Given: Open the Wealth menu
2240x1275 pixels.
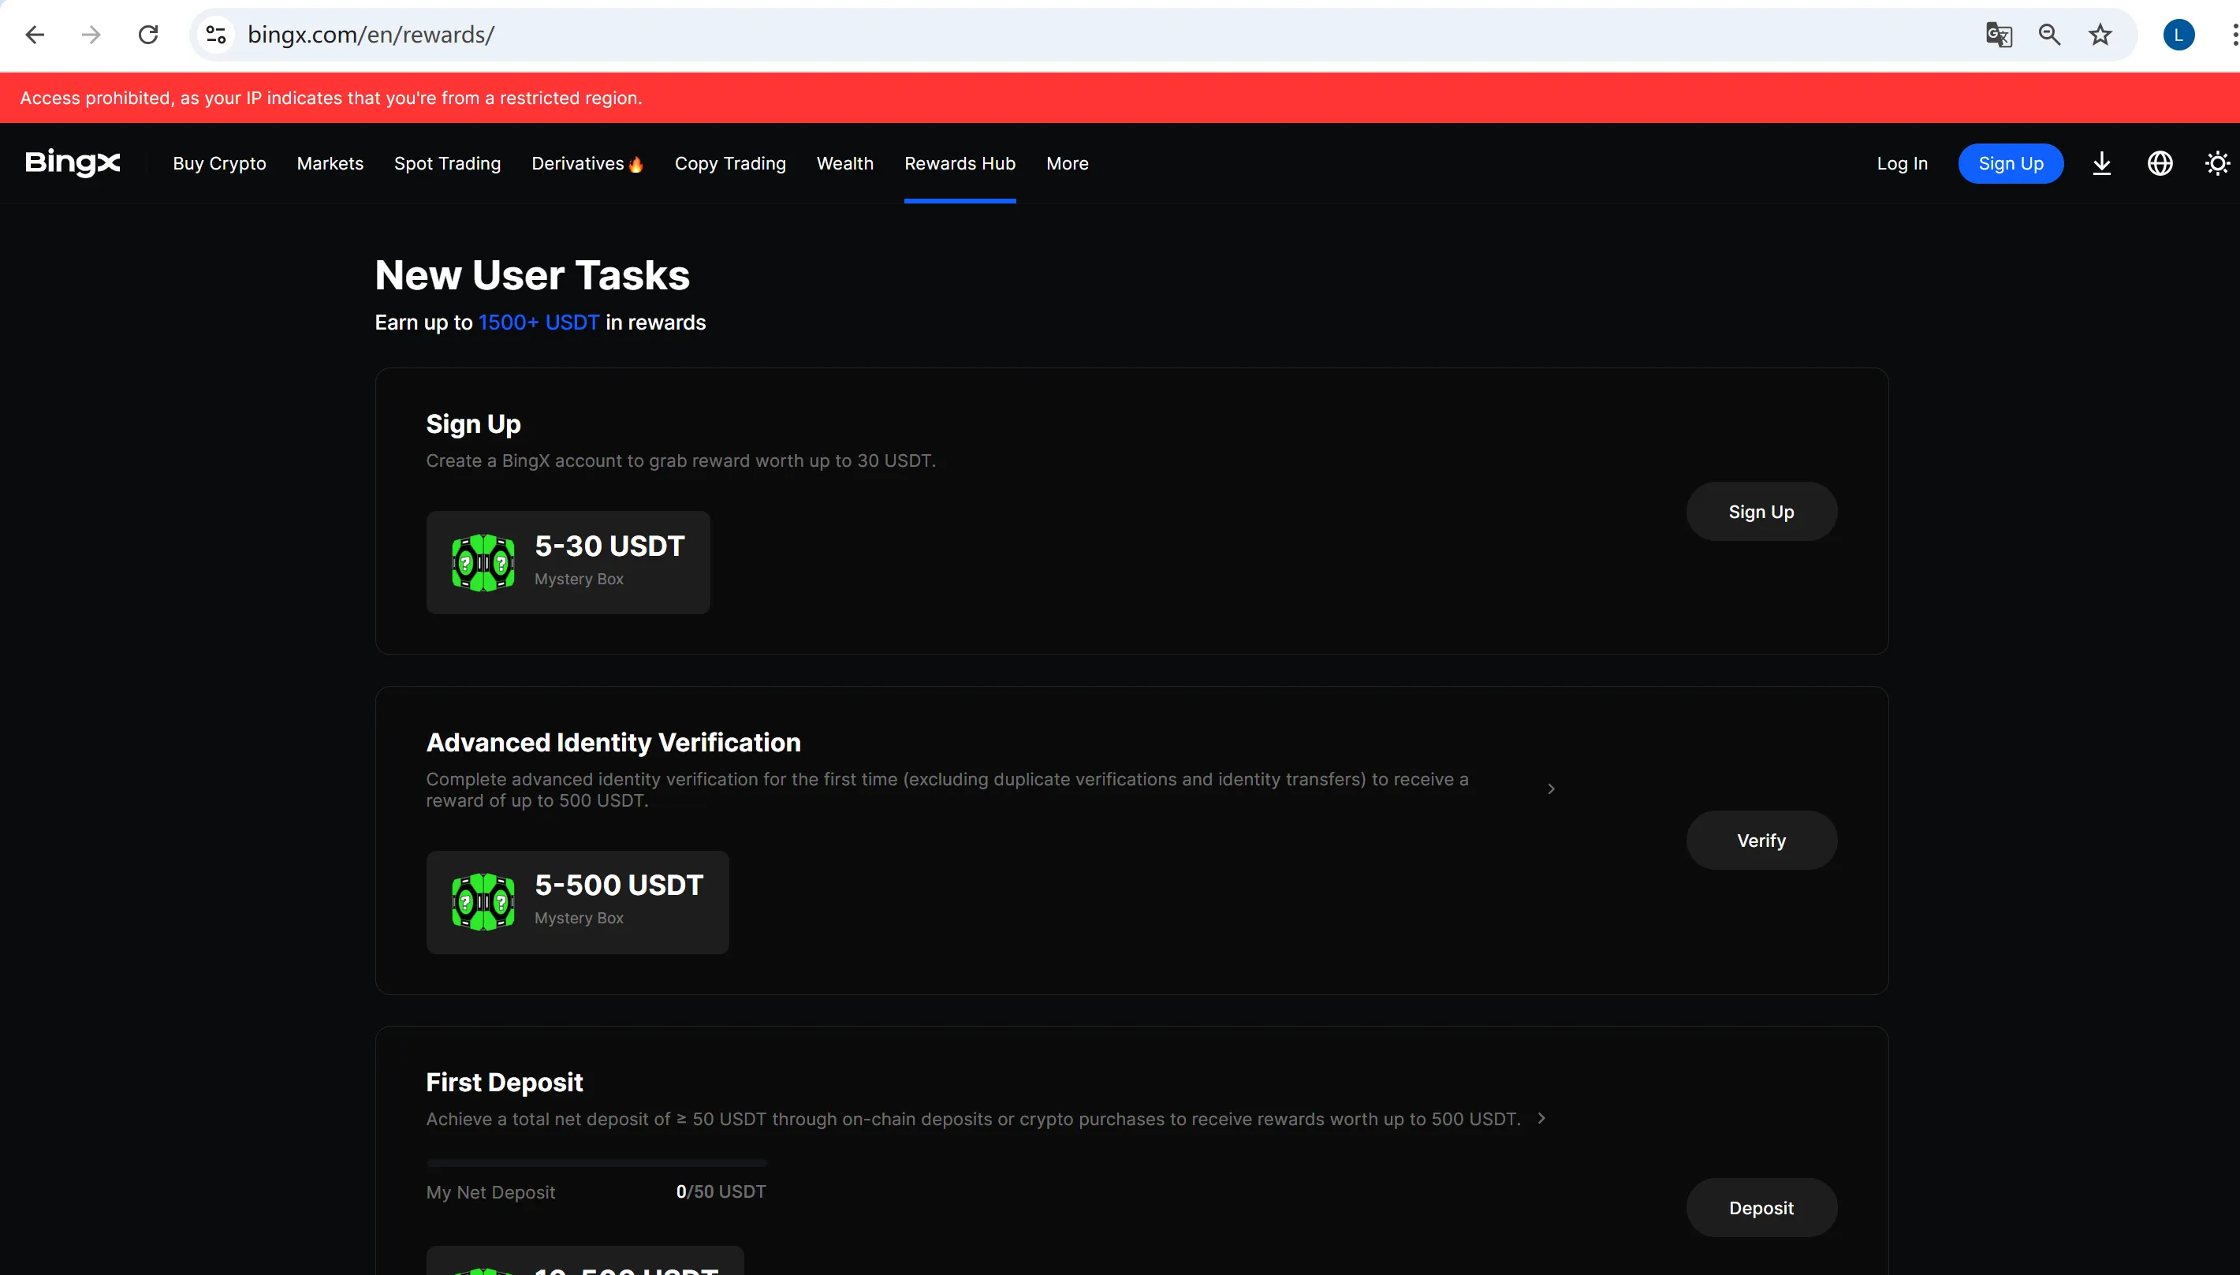Looking at the screenshot, I should click(x=844, y=164).
